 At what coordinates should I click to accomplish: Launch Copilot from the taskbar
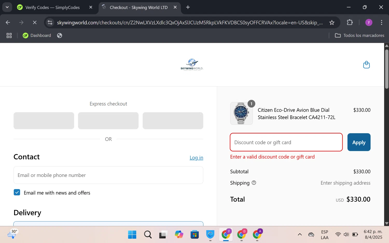[179, 235]
